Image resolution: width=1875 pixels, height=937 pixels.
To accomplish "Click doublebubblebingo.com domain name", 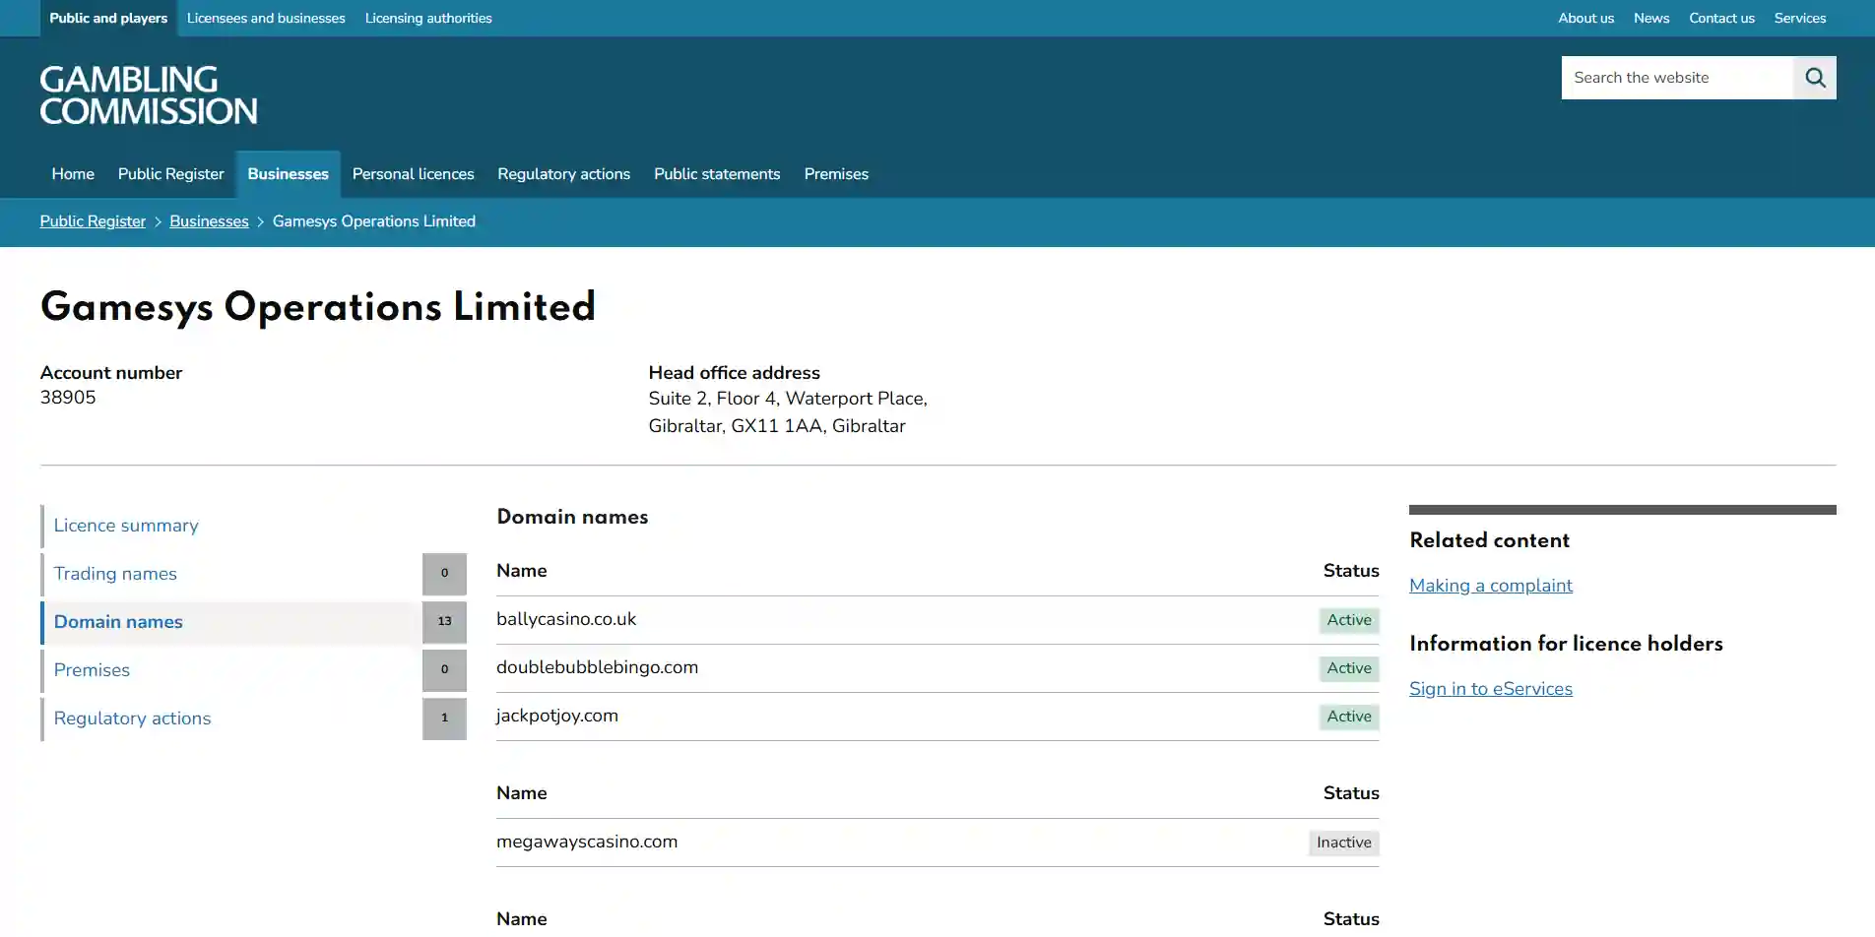I will pos(598,667).
